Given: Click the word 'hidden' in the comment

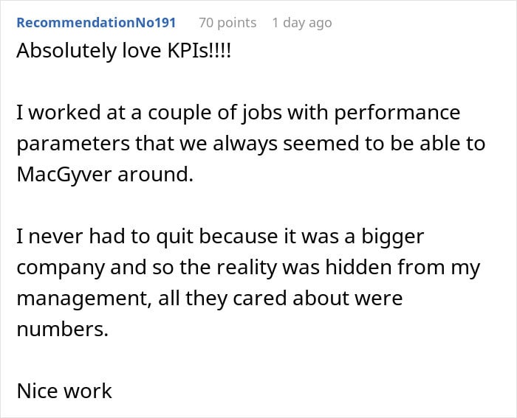Looking at the screenshot, I should tap(358, 267).
